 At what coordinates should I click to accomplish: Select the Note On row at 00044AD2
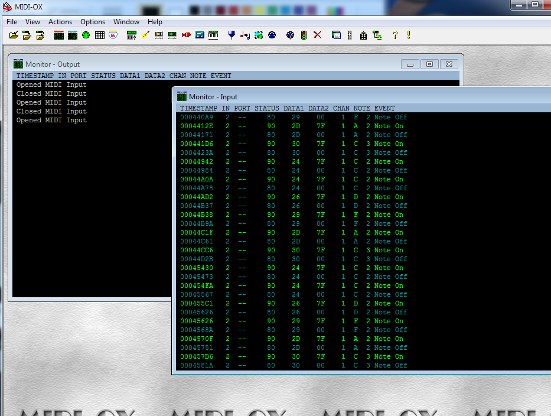point(292,197)
